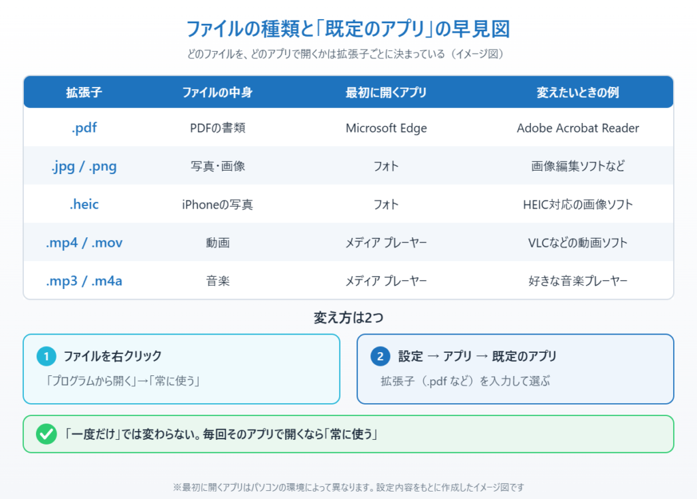Click the ファイルの中身 column header

[x=217, y=92]
